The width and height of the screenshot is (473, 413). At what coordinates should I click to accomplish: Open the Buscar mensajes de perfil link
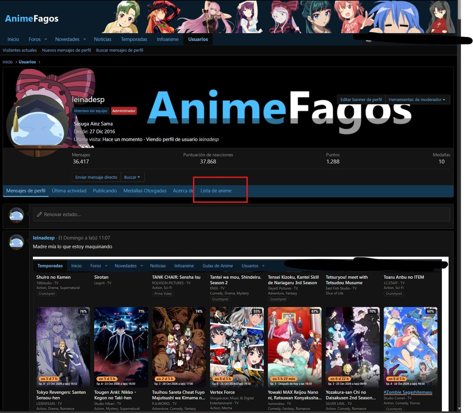pos(120,50)
